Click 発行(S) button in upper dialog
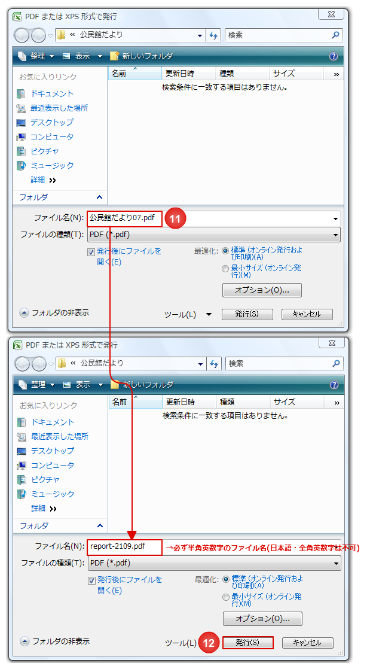 (x=247, y=314)
